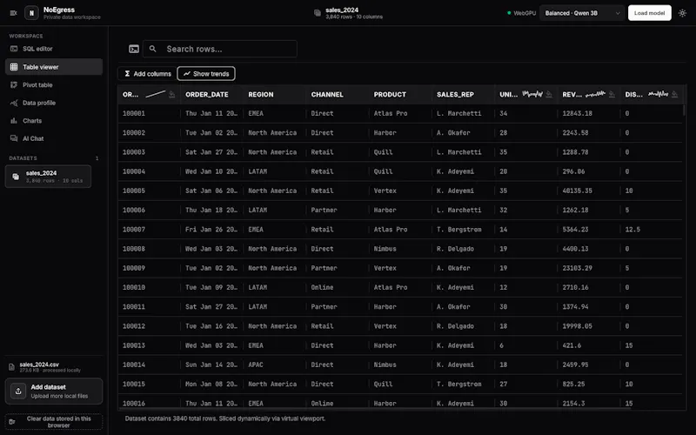Image resolution: width=696 pixels, height=435 pixels.
Task: Click the Pivot table sidebar icon
Action: click(x=14, y=84)
